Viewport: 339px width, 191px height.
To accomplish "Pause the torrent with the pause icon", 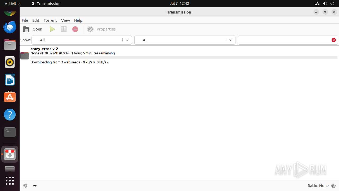I will pyautogui.click(x=64, y=29).
